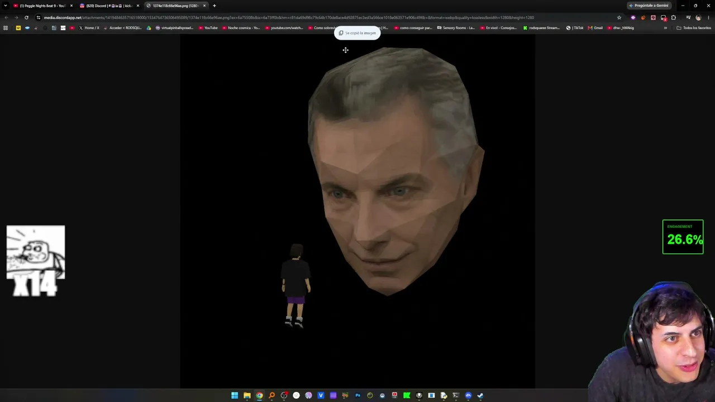Open the como conseguir par... bookmark
The width and height of the screenshot is (715, 402).
[413, 28]
